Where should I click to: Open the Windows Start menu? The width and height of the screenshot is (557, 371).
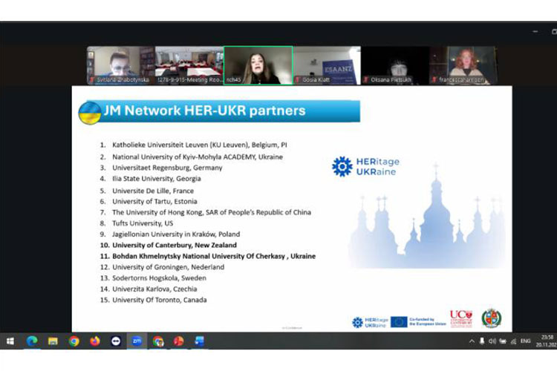click(x=10, y=341)
